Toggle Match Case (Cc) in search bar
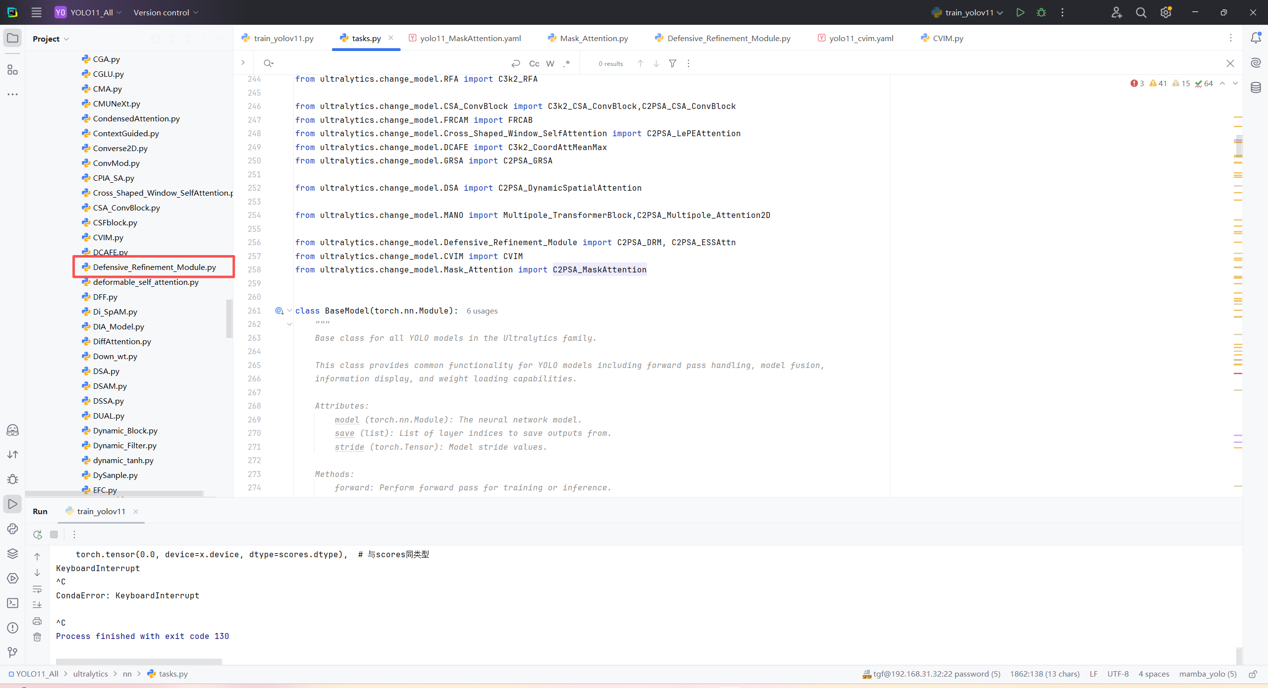The width and height of the screenshot is (1268, 688). (534, 63)
